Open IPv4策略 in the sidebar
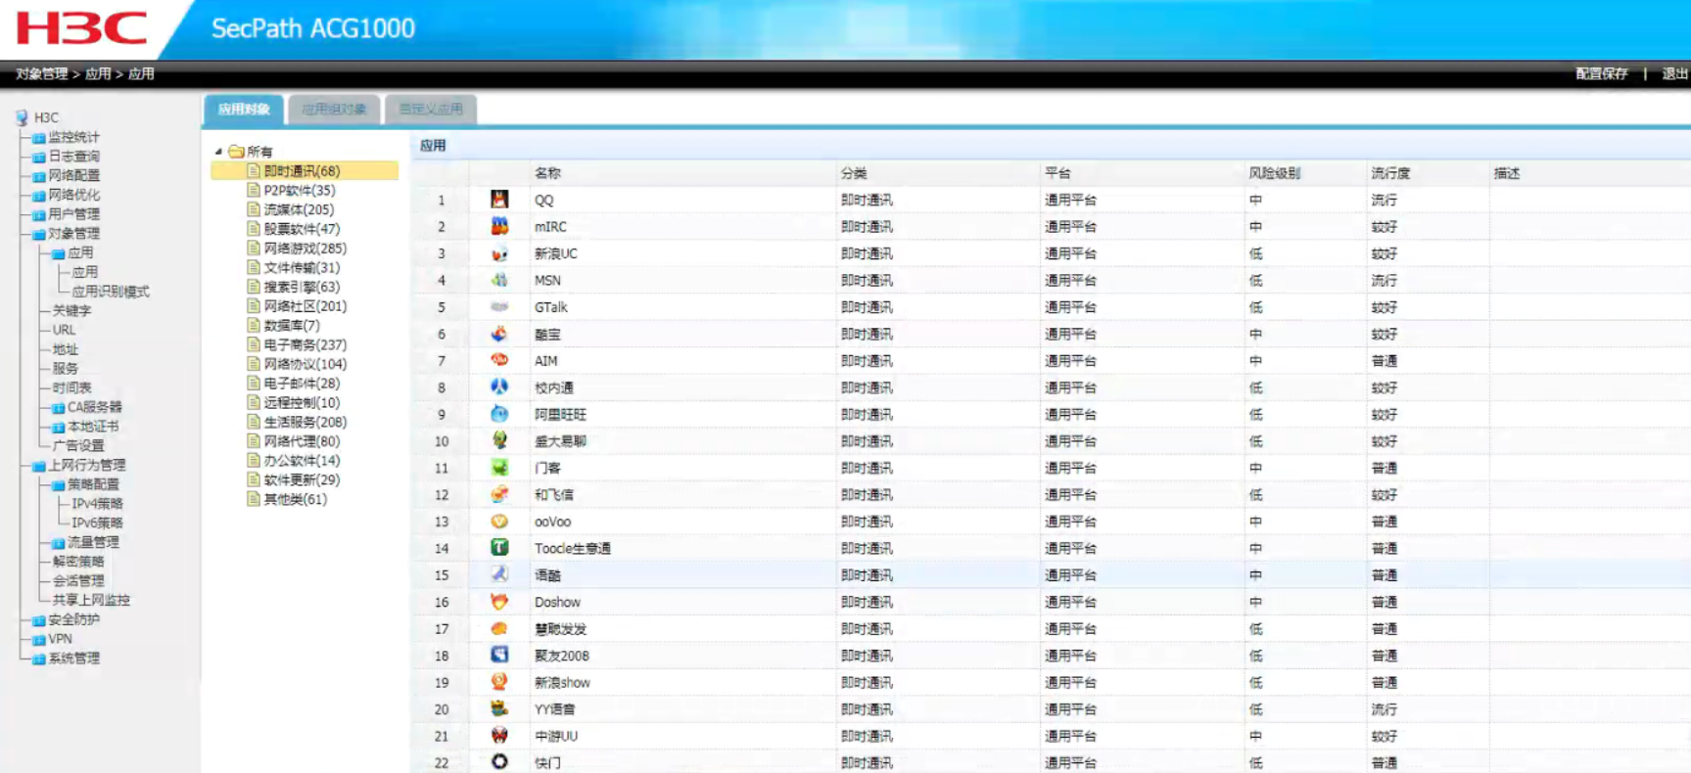Image resolution: width=1691 pixels, height=773 pixels. pos(97,504)
